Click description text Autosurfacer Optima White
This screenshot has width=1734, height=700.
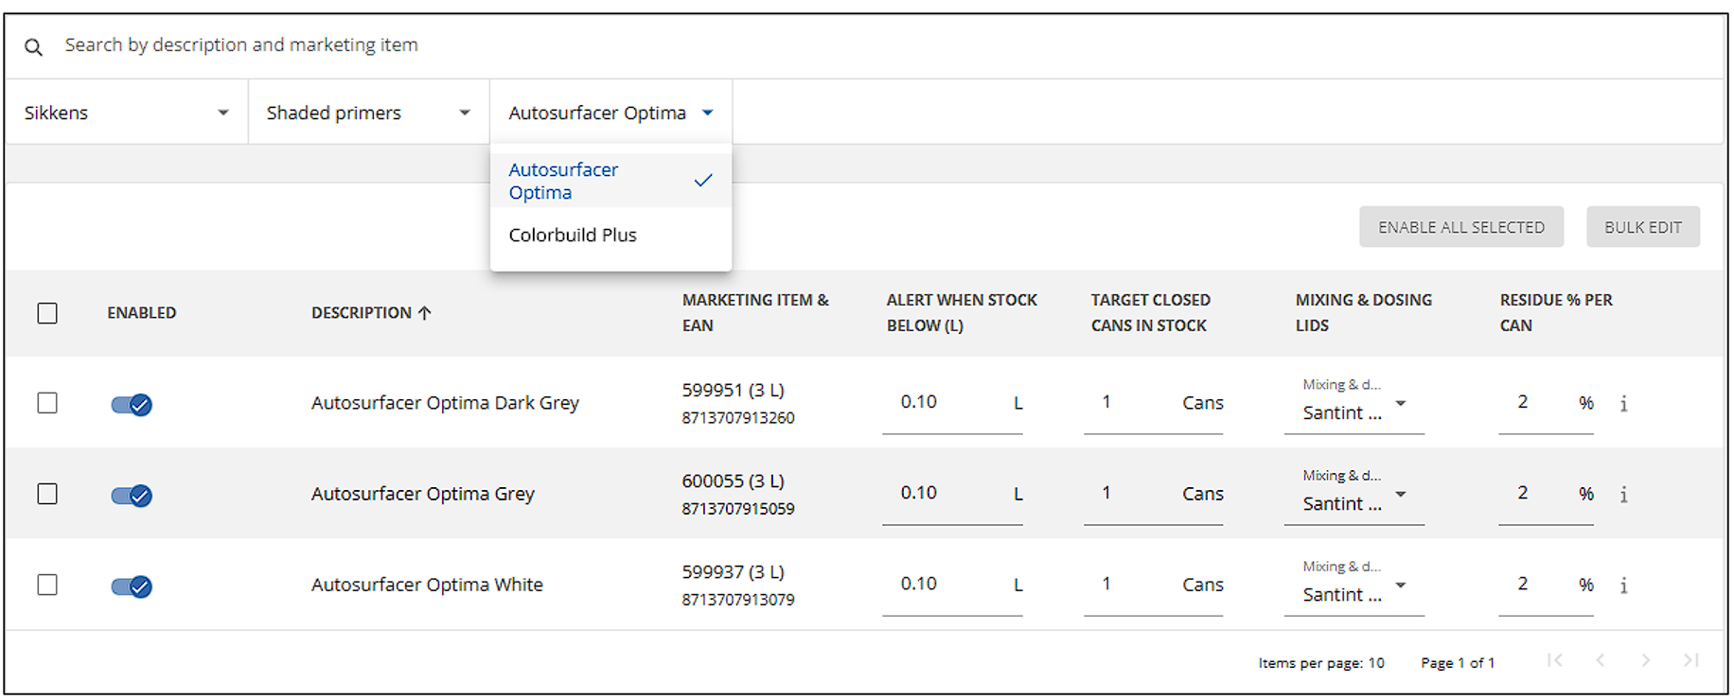click(x=427, y=585)
